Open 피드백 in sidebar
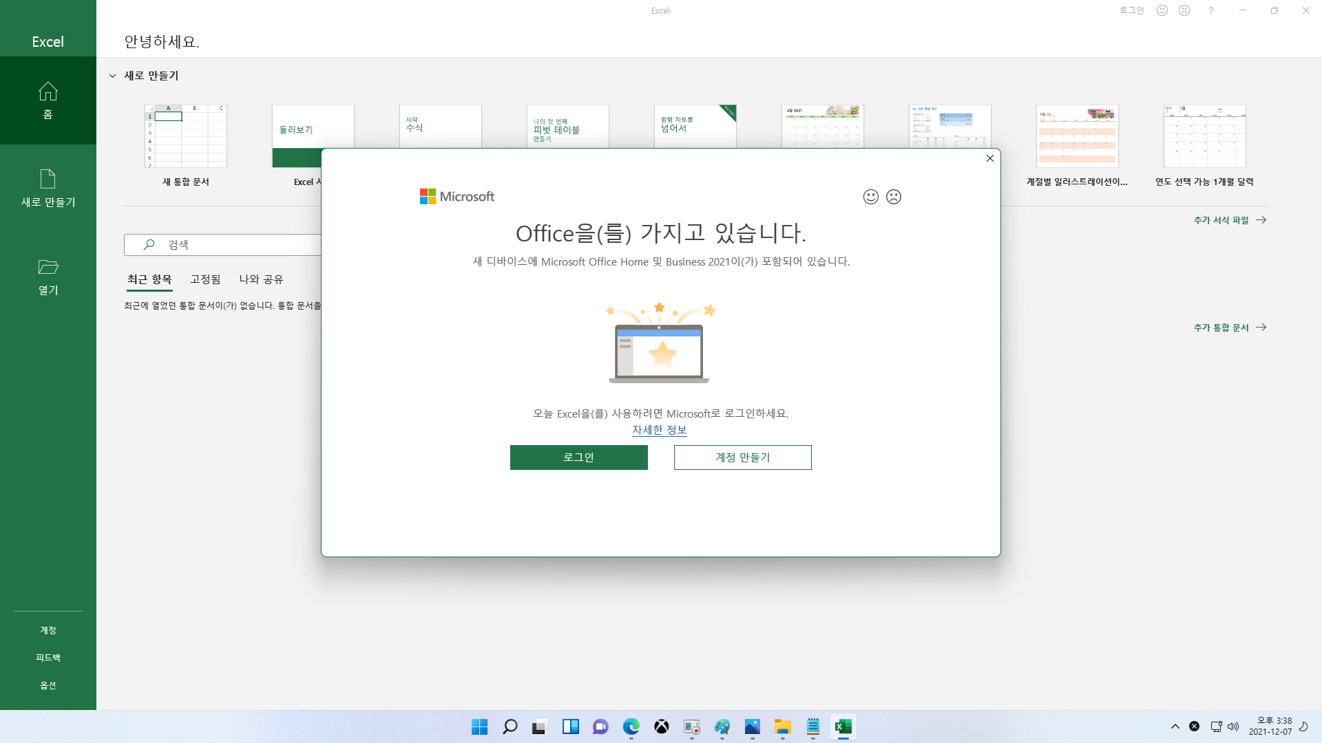This screenshot has height=743, width=1322. point(48,658)
